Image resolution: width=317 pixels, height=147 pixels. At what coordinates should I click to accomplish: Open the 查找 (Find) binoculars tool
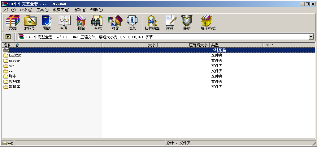98,23
